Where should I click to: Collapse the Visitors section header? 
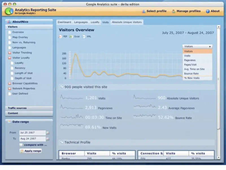pyautogui.click(x=29, y=27)
